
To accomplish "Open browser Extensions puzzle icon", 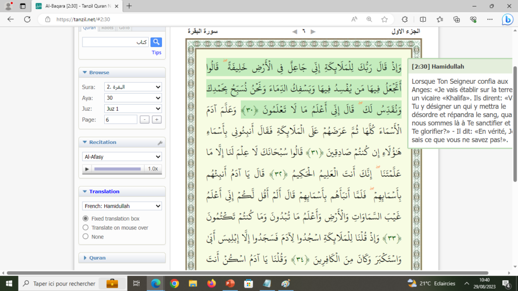I will click(405, 20).
